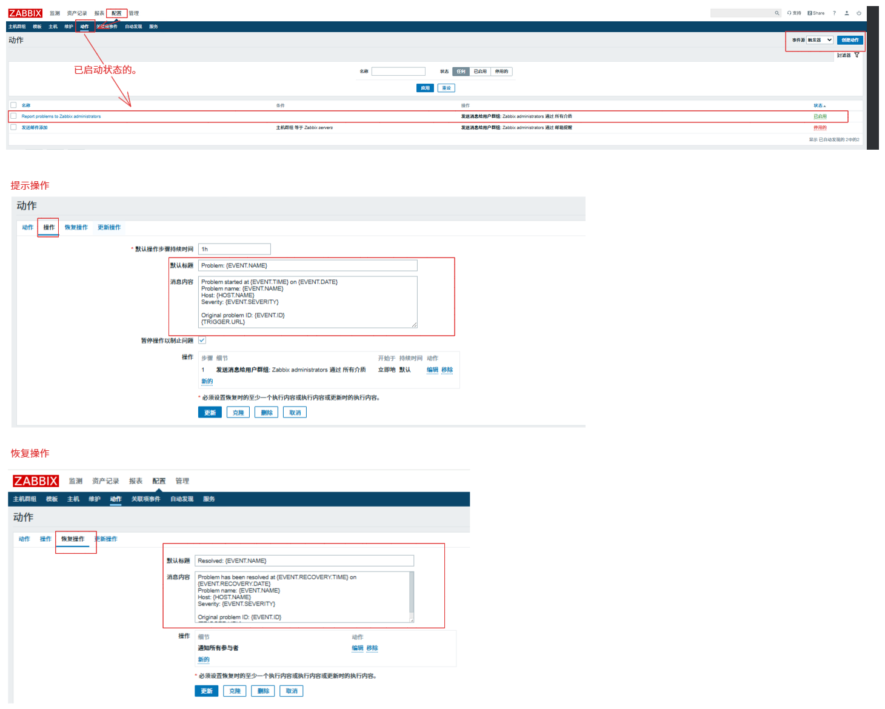Select the 已启用 status filter option
Screen dimensions: 885x709
480,72
